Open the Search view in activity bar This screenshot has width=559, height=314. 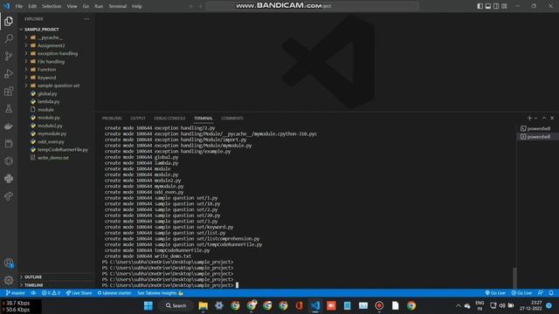click(9, 38)
